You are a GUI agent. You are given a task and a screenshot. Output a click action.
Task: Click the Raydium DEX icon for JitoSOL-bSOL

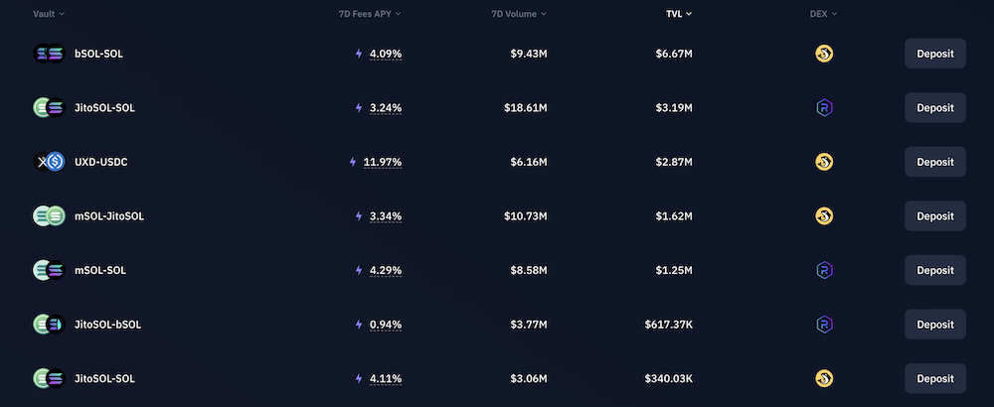(x=823, y=324)
